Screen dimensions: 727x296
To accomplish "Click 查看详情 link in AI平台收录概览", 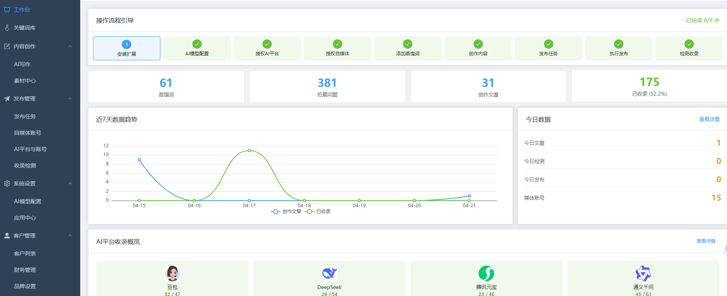I will coord(706,241).
